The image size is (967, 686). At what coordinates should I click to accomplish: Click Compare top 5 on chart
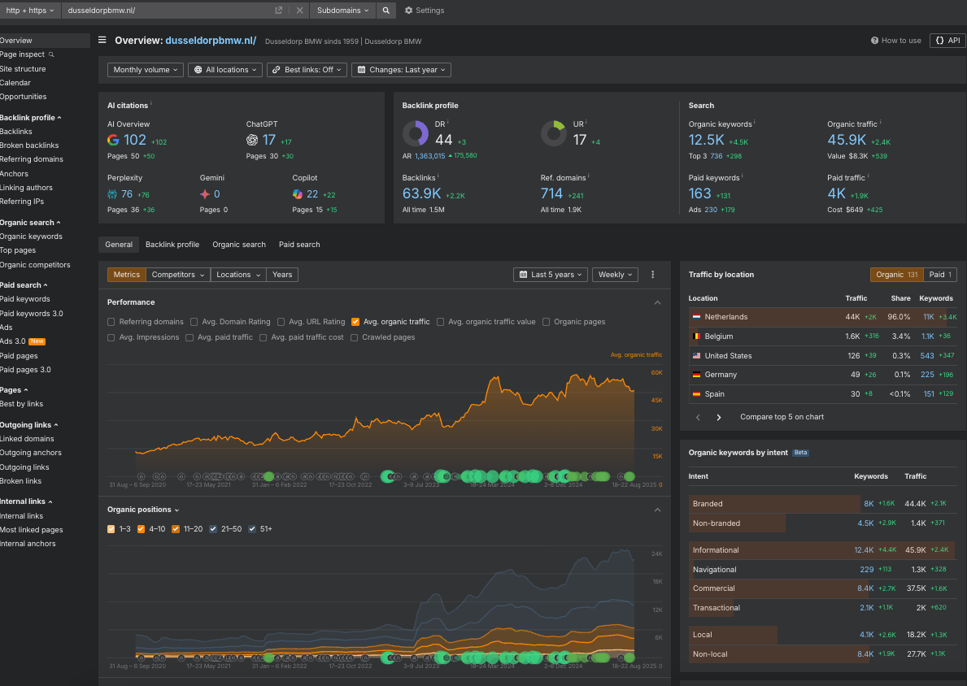click(782, 417)
